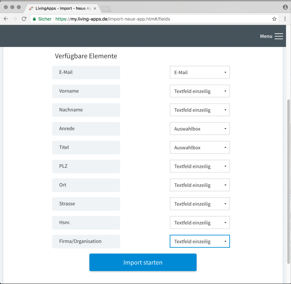Open the E-Mail field type dropdown

pyautogui.click(x=200, y=72)
